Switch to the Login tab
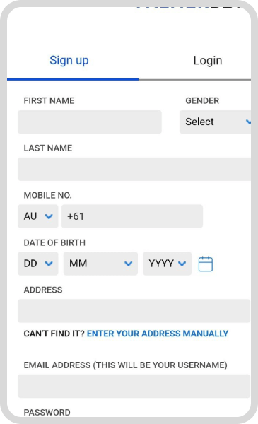 [x=208, y=60]
